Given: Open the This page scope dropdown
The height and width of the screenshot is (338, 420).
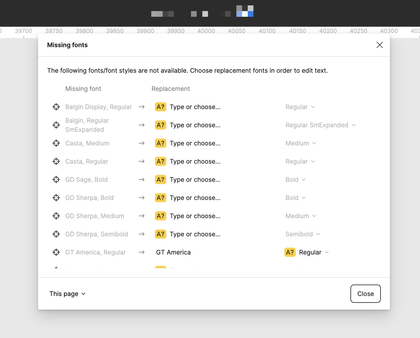Looking at the screenshot, I should pyautogui.click(x=67, y=294).
